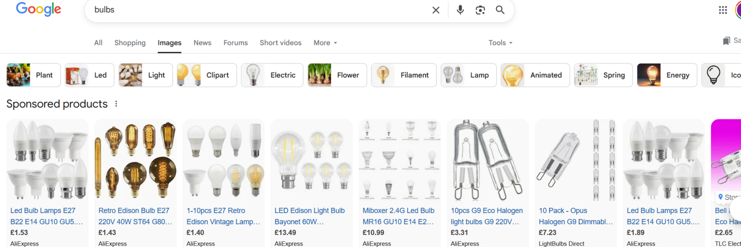The height and width of the screenshot is (247, 741).
Task: Select the Energy filter chip
Action: tap(667, 75)
